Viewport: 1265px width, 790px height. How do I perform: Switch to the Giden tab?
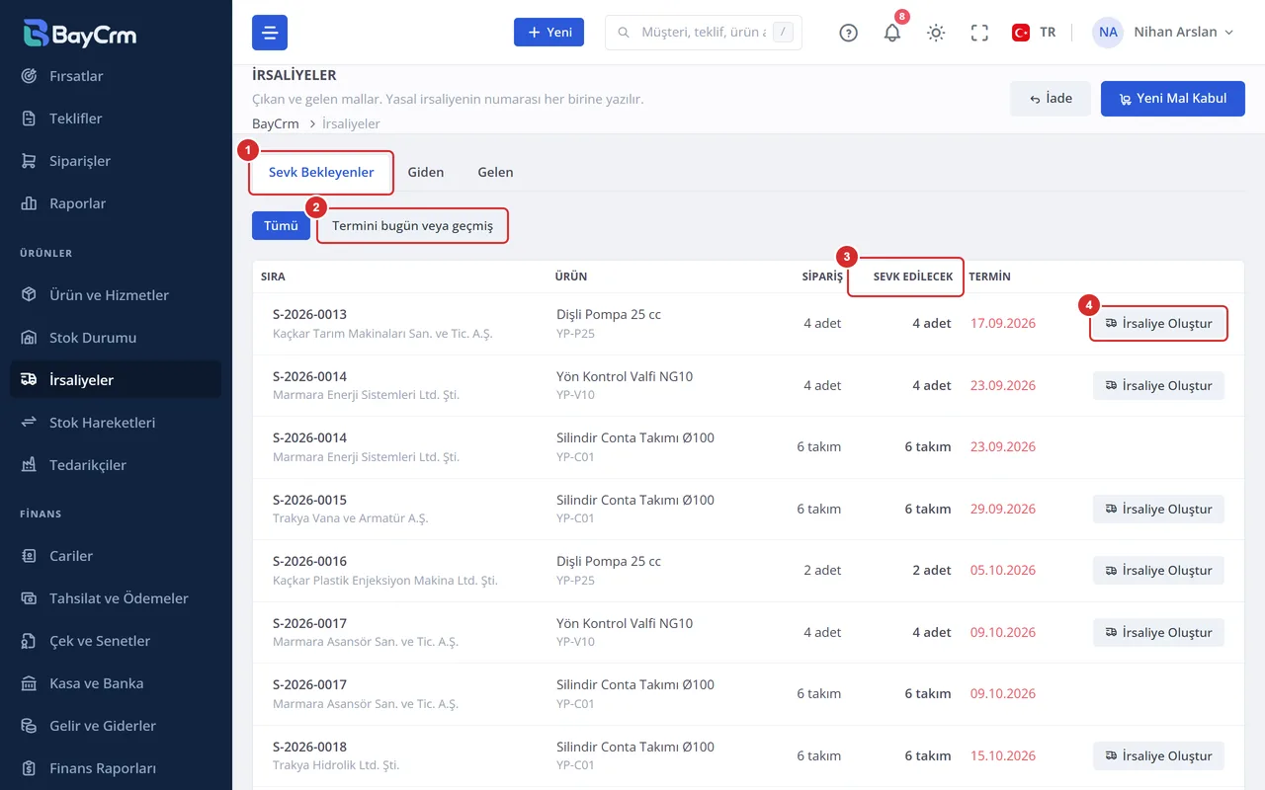tap(426, 172)
